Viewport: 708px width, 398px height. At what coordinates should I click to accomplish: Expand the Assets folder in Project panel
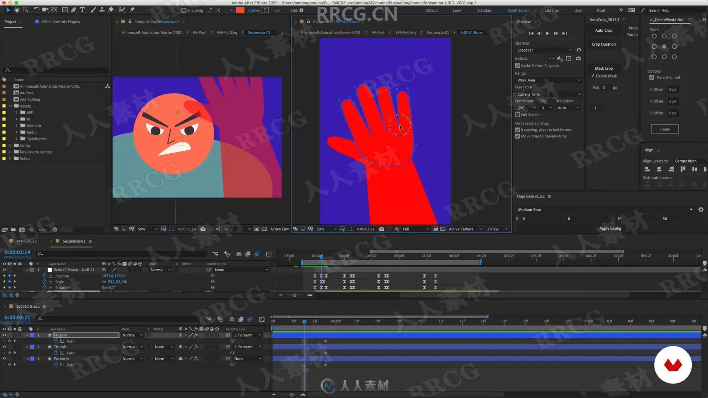[11, 106]
